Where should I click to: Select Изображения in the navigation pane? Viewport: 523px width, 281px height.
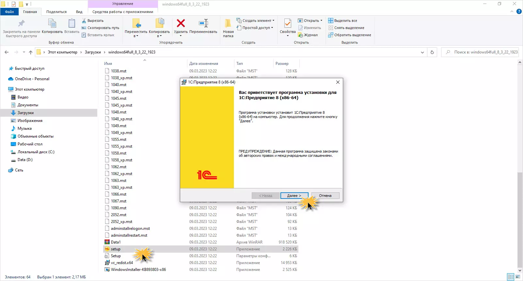(x=30, y=121)
